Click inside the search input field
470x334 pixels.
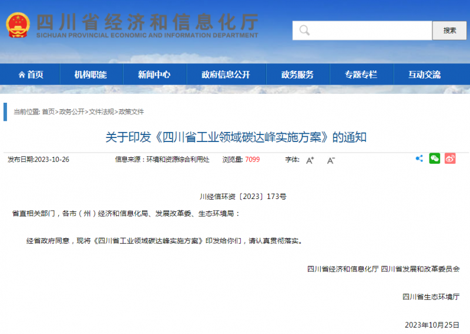(x=362, y=31)
